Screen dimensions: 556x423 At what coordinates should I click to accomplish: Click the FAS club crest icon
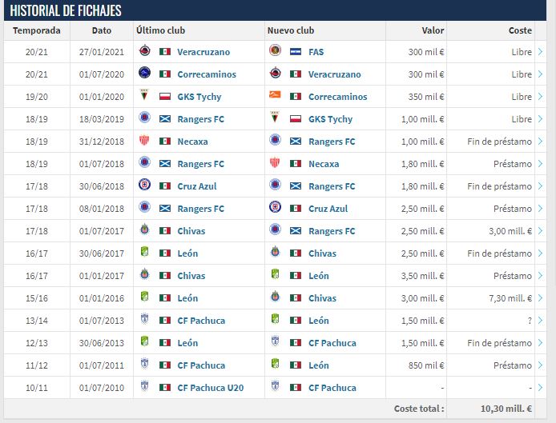click(276, 52)
